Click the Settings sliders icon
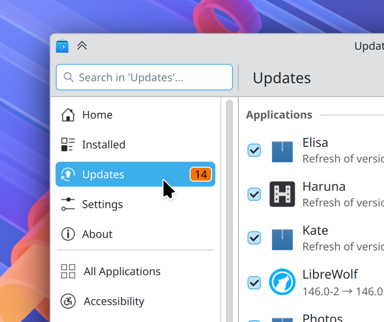 (68, 204)
